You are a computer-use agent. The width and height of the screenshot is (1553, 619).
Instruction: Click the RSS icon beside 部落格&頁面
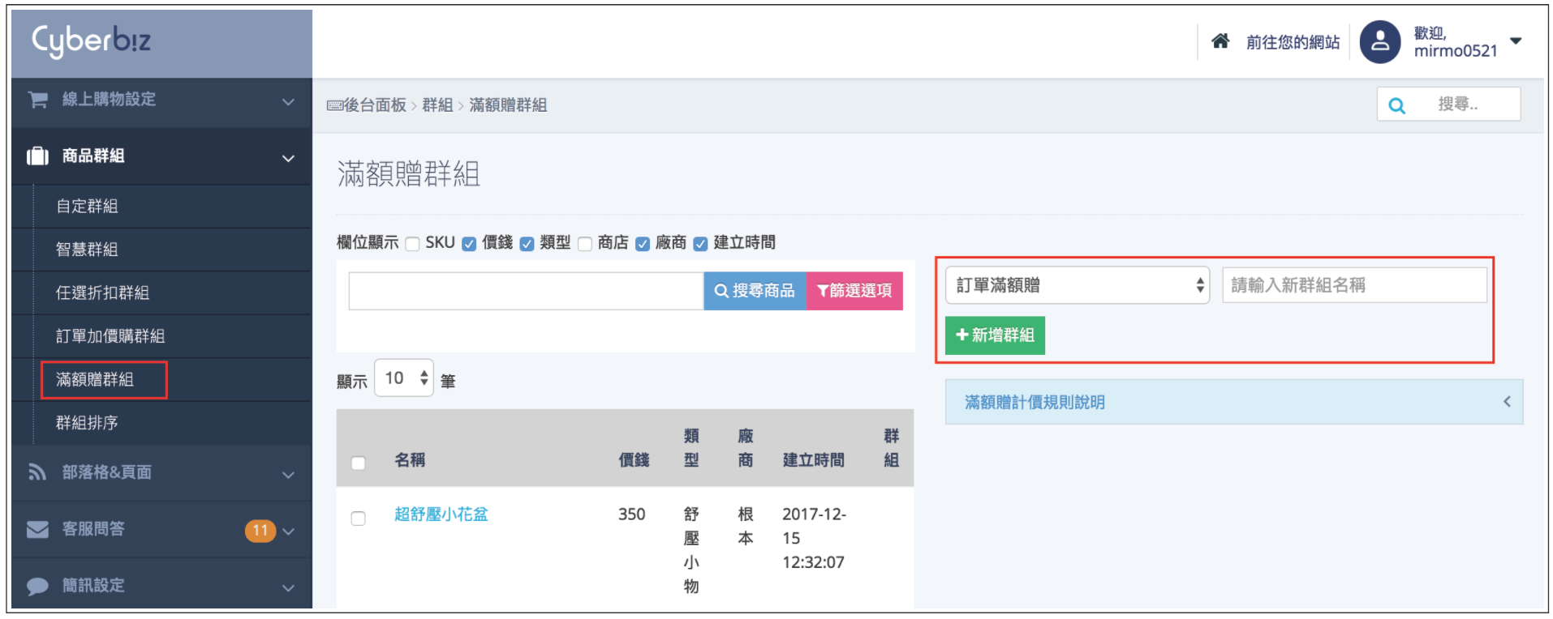click(x=37, y=472)
